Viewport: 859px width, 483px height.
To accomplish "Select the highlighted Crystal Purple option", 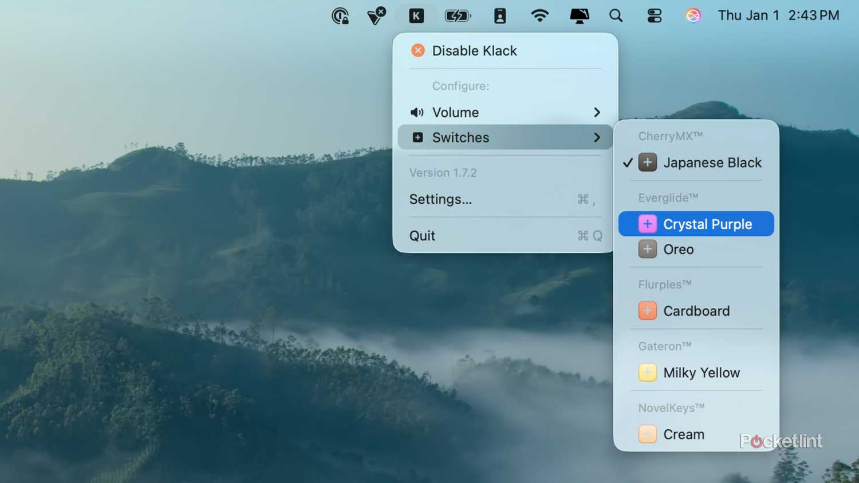I will coord(707,224).
